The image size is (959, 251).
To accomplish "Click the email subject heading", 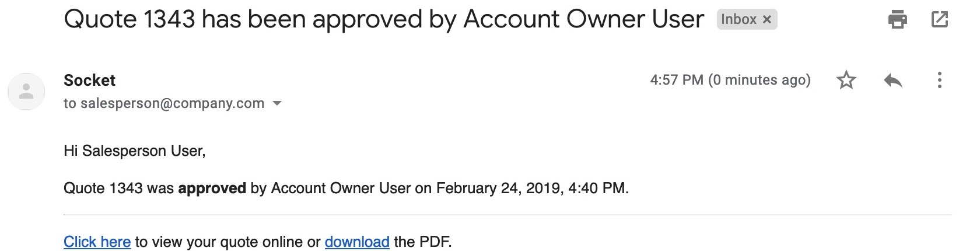I will point(384,20).
